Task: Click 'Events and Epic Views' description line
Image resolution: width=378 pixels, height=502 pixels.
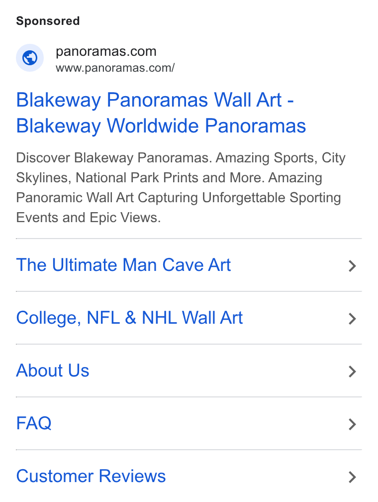Action: (x=89, y=218)
